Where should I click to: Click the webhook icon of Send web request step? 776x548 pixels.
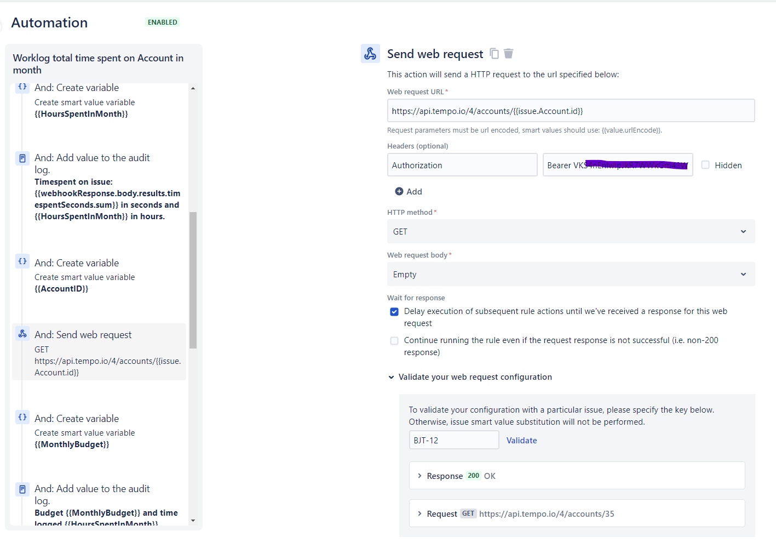(x=22, y=334)
